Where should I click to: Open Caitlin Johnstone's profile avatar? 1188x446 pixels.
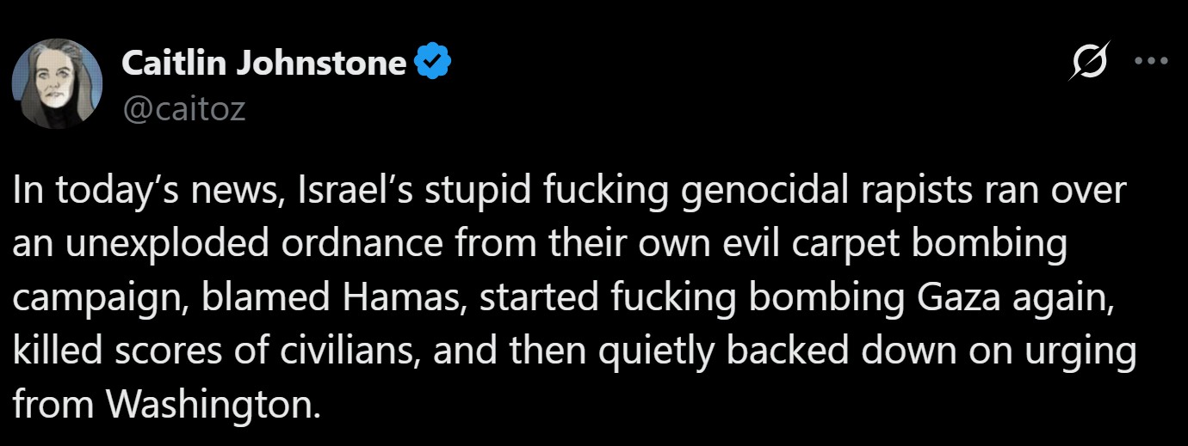coord(57,83)
